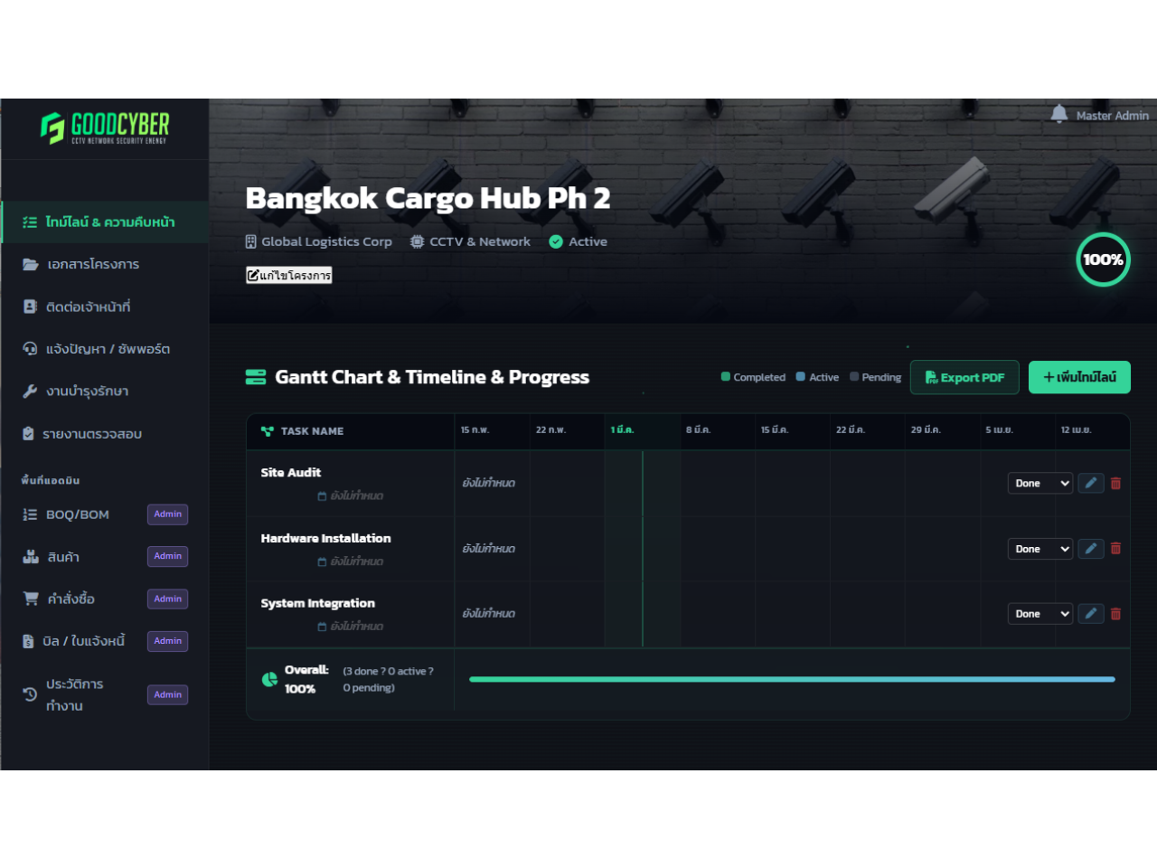Click the แก้ไขโครงการ edit project button
Image resolution: width=1157 pixels, height=868 pixels.
click(x=289, y=275)
